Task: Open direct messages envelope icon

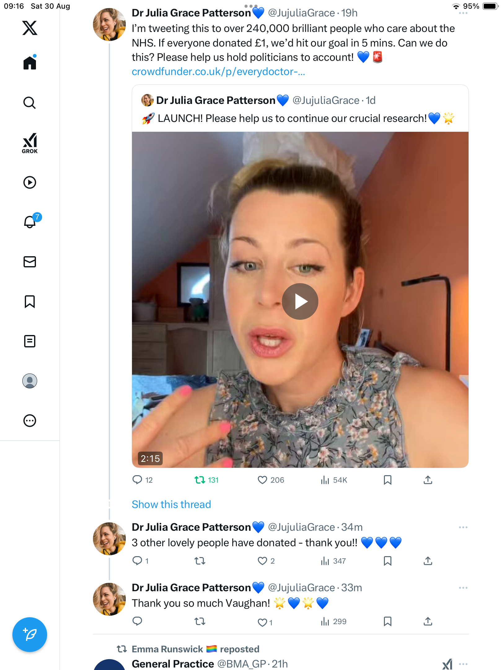Action: click(30, 262)
